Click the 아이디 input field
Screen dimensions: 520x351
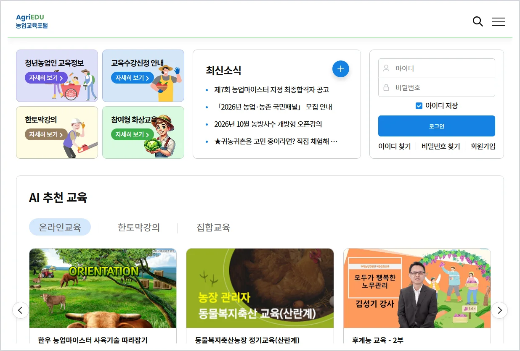pyautogui.click(x=437, y=68)
